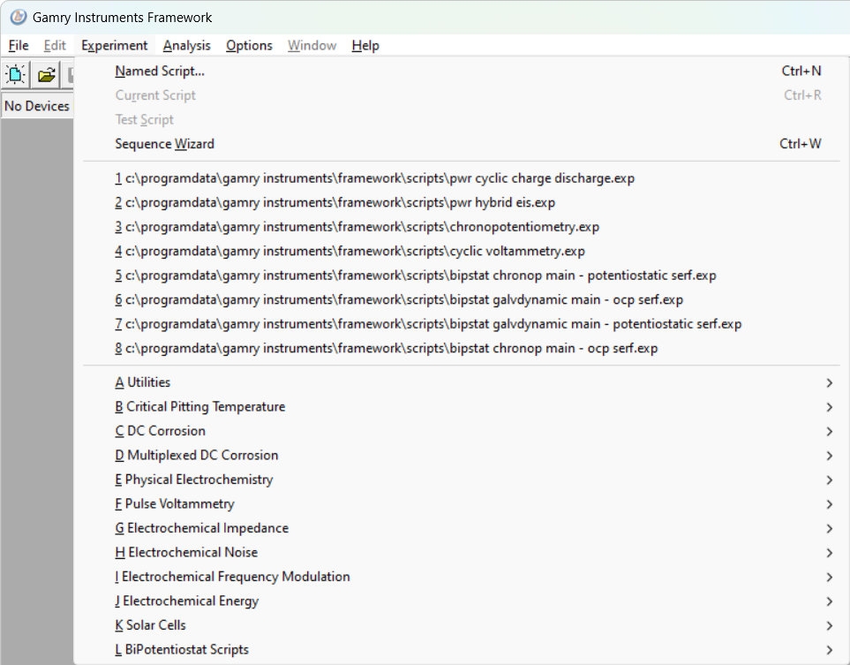
Task: Expand the DC Corrosion submenu
Action: [x=461, y=431]
